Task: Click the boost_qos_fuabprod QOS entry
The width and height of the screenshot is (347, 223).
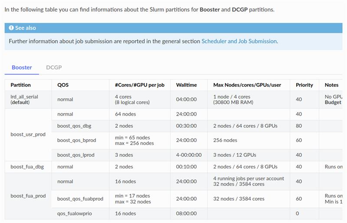Action: (x=80, y=199)
